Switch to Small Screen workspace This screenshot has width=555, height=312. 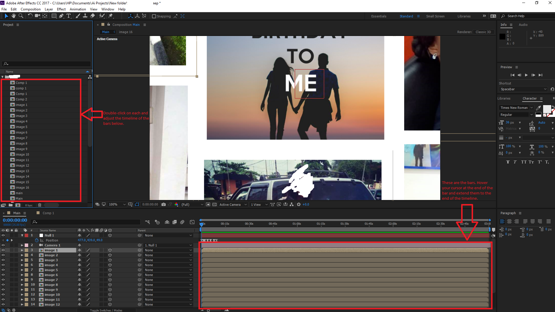[x=435, y=16]
